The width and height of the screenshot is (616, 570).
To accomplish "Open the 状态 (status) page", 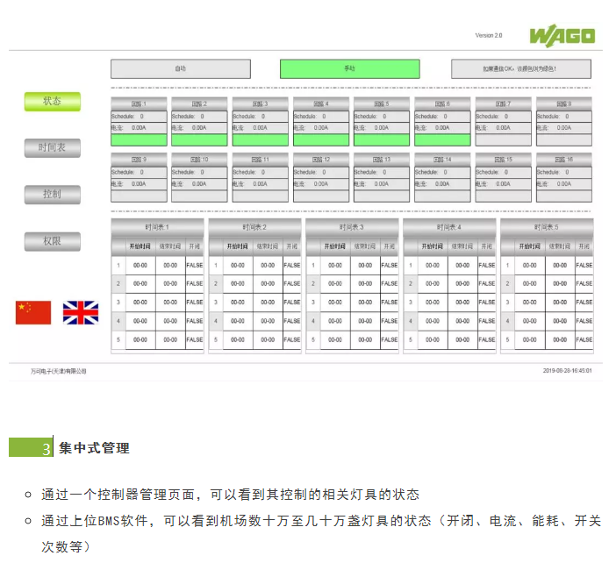I will [x=52, y=102].
